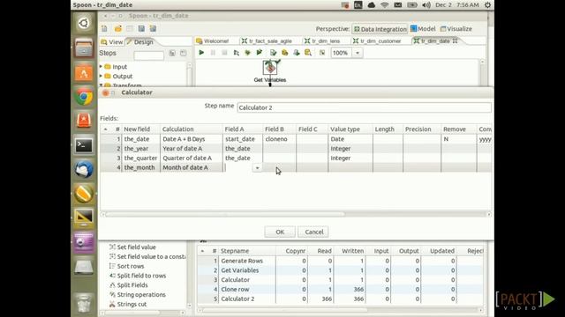Click 'Month of date A' calculation cell

pyautogui.click(x=192, y=167)
